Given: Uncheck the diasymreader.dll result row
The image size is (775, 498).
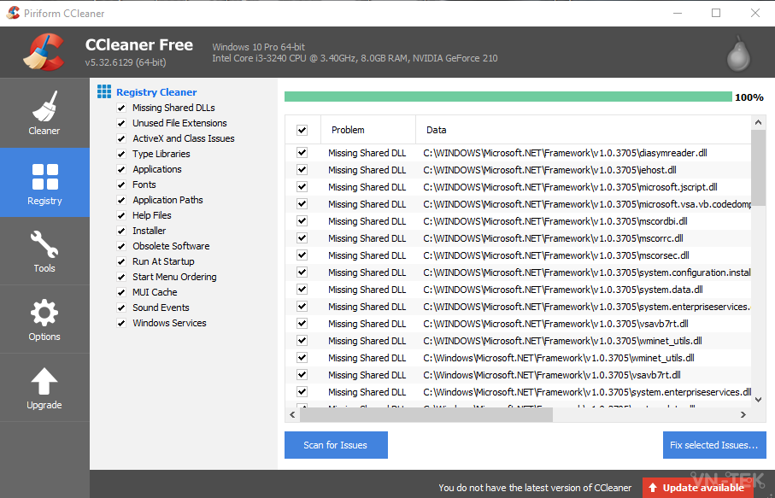Looking at the screenshot, I should pos(302,153).
